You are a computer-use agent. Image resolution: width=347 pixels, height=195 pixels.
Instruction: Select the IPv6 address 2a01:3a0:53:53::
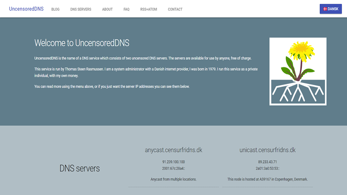tap(267, 168)
